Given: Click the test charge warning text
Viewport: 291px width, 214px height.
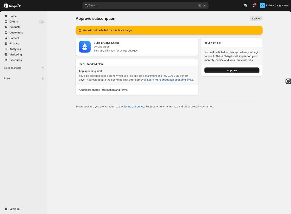Looking at the screenshot, I should (108, 30).
